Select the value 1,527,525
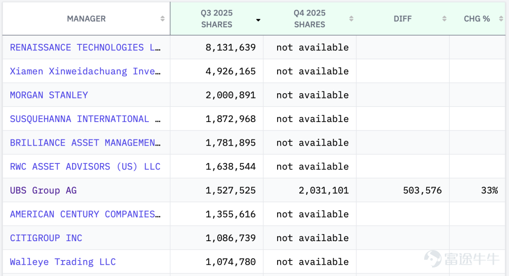509x276 pixels. tap(230, 190)
